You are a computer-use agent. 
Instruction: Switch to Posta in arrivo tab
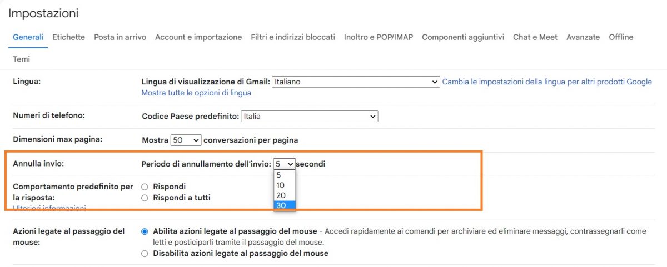120,37
